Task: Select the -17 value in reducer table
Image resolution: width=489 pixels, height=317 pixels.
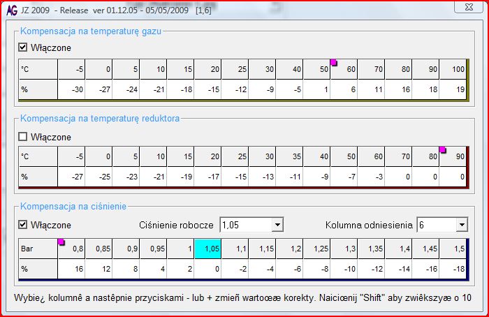Action: pyautogui.click(x=207, y=177)
